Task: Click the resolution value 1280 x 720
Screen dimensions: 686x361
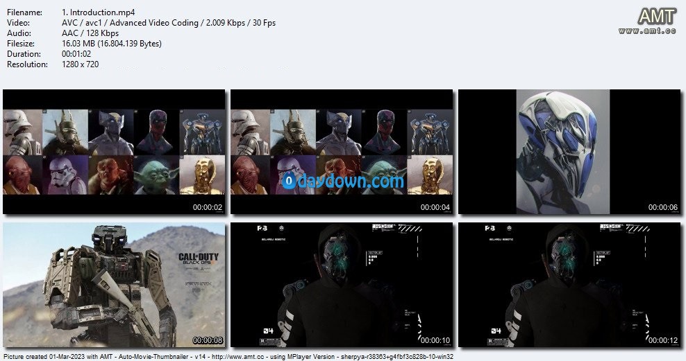Action: [x=80, y=64]
